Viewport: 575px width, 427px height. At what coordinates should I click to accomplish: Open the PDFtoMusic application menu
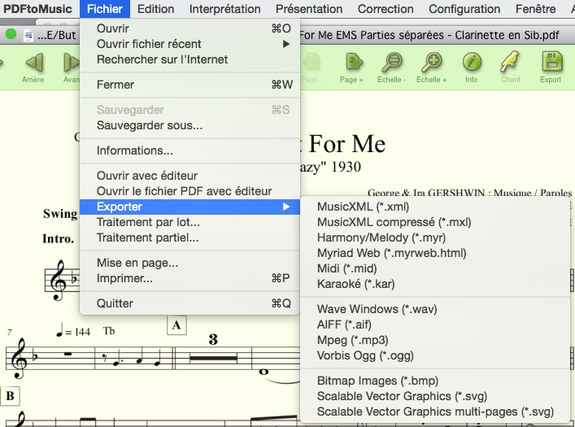click(38, 9)
